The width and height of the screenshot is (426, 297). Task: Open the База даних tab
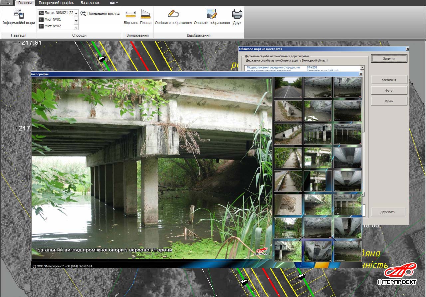click(90, 3)
